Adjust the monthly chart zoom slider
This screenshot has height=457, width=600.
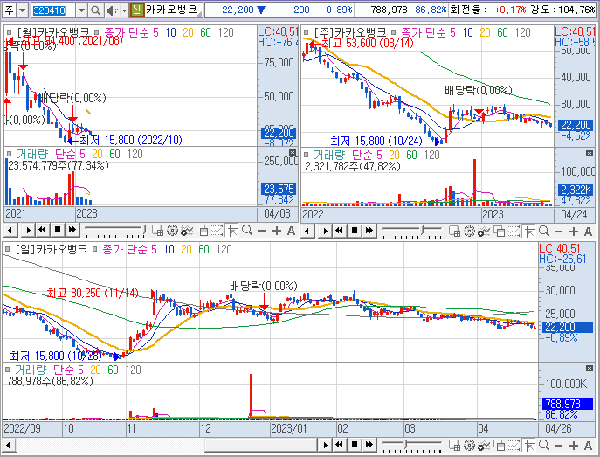point(115,231)
